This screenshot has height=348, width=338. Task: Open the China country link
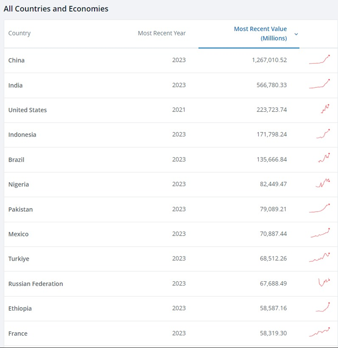(16, 60)
